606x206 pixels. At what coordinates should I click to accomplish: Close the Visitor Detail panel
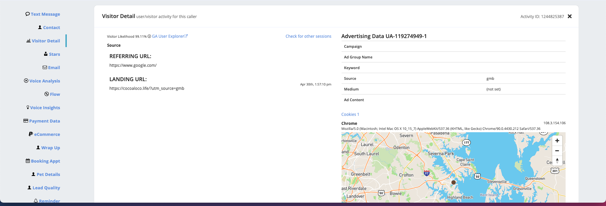pyautogui.click(x=570, y=16)
